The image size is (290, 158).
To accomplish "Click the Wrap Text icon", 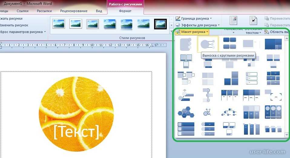I will click(253, 21).
